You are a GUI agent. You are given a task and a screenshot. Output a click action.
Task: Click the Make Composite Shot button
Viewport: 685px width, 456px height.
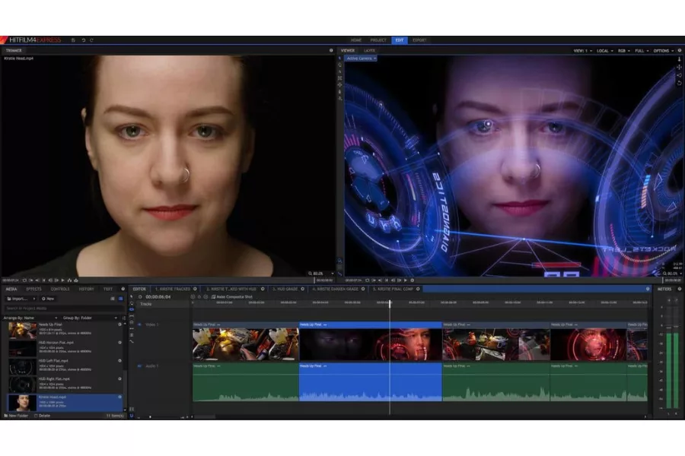232,296
